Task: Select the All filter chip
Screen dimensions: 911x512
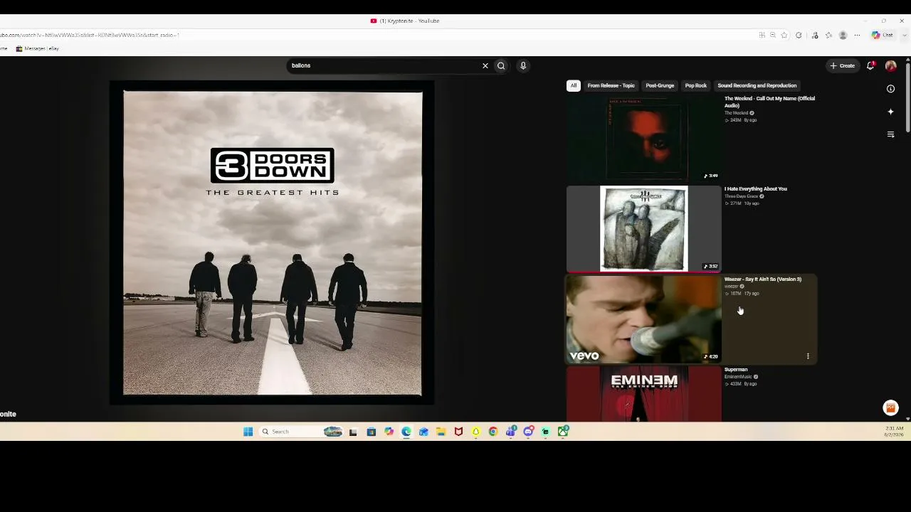Action: (x=574, y=85)
